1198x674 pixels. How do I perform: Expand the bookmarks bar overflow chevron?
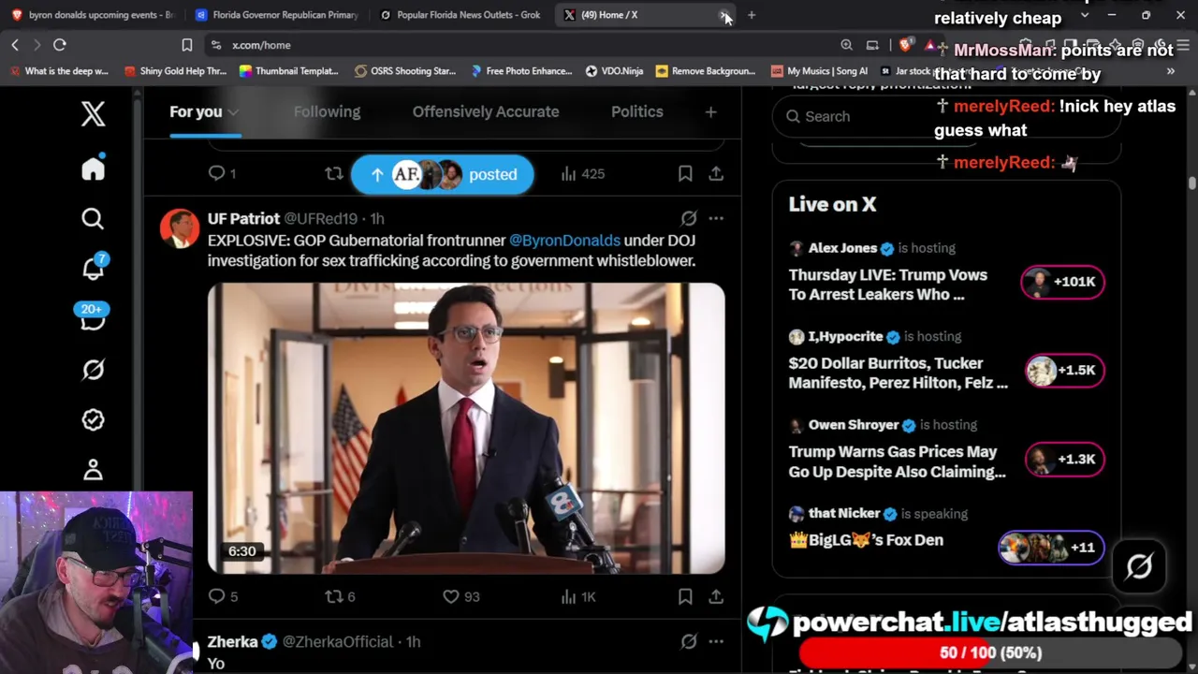click(x=1170, y=71)
